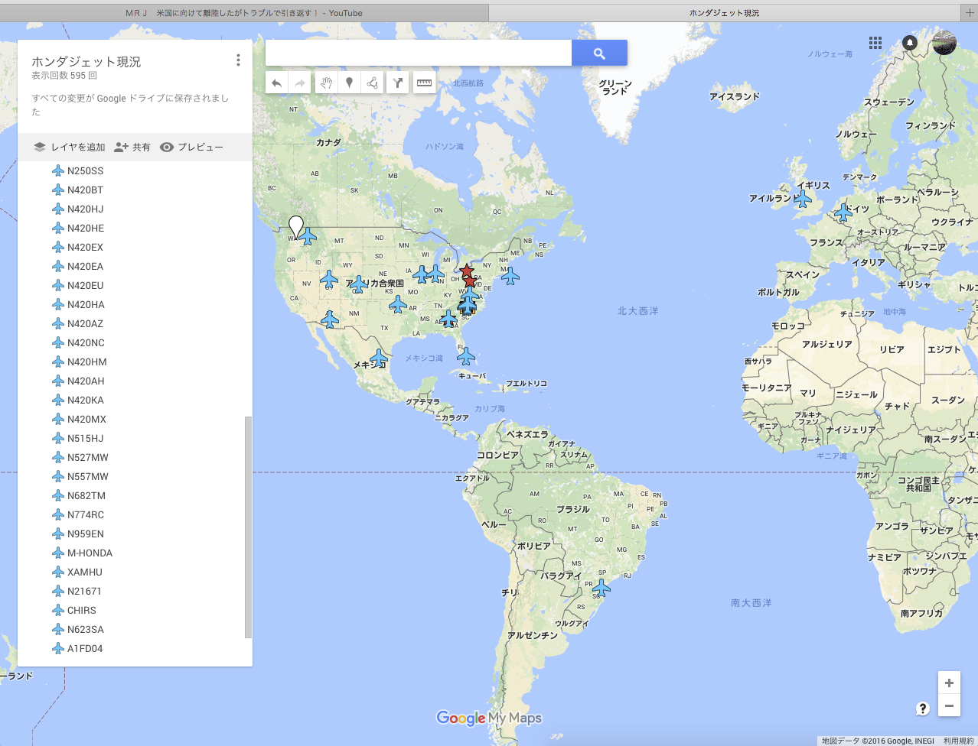Select N420HA in the layer list
Image resolution: width=978 pixels, height=746 pixels.
pyautogui.click(x=86, y=304)
